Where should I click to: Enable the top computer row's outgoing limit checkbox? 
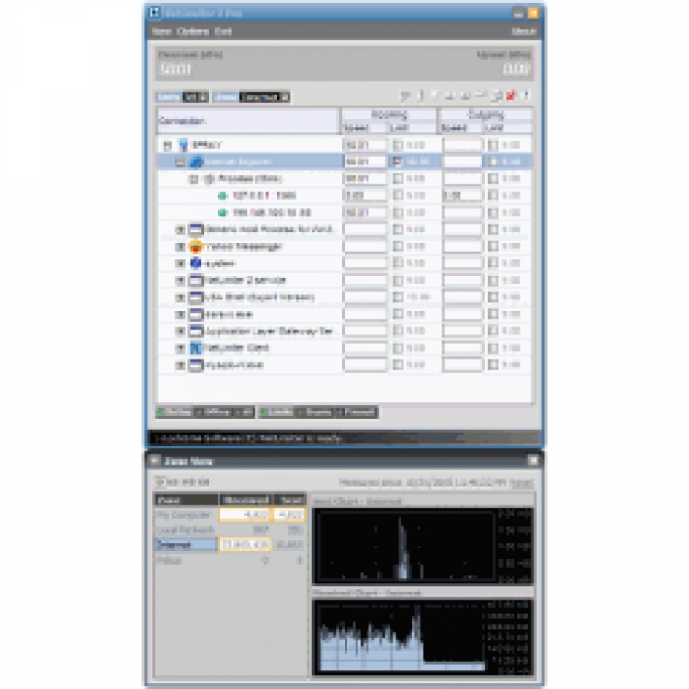tap(493, 144)
